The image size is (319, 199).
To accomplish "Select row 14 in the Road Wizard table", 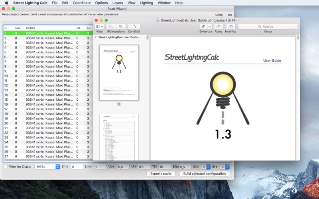I will (x=48, y=95).
